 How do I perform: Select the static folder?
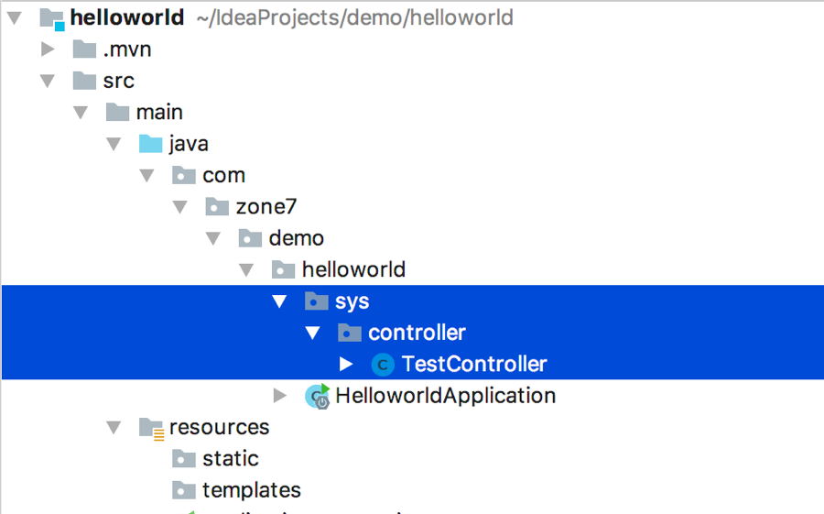coord(230,459)
